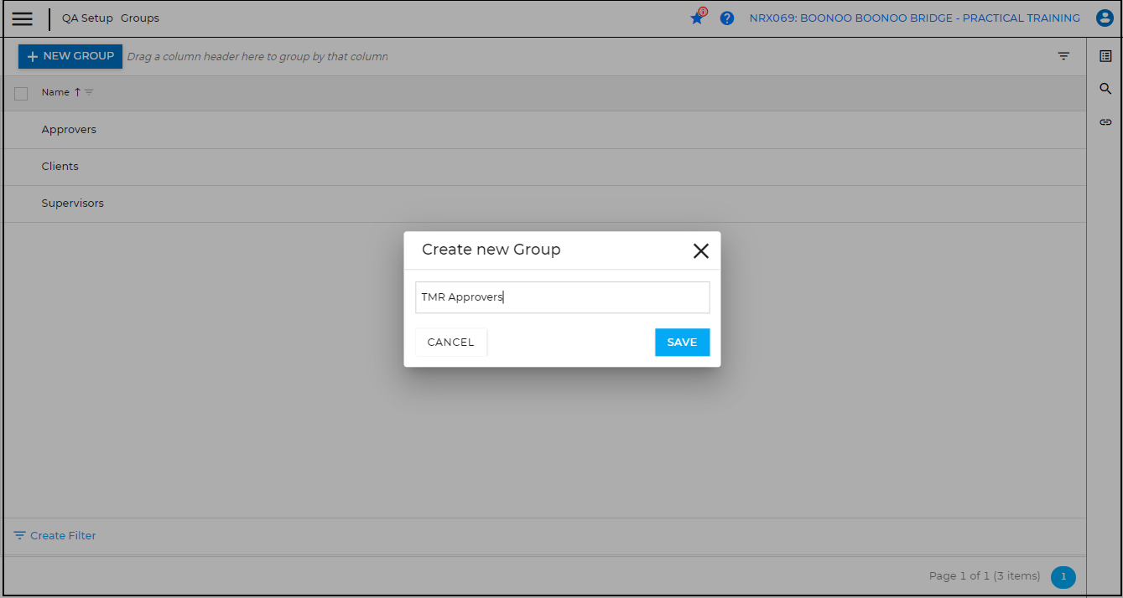
Task: Click the link chain icon in sidebar
Action: (x=1105, y=122)
